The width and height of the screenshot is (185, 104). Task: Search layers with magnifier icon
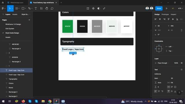[3, 14]
